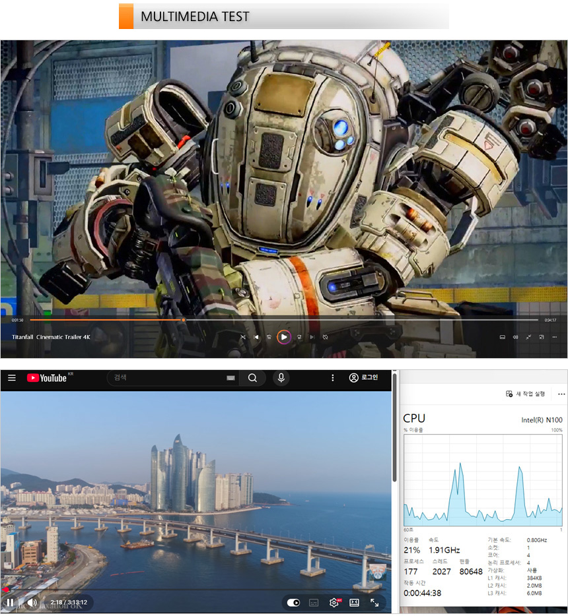Image resolution: width=568 pixels, height=616 pixels.
Task: Pause the YouTube video
Action: (x=10, y=603)
